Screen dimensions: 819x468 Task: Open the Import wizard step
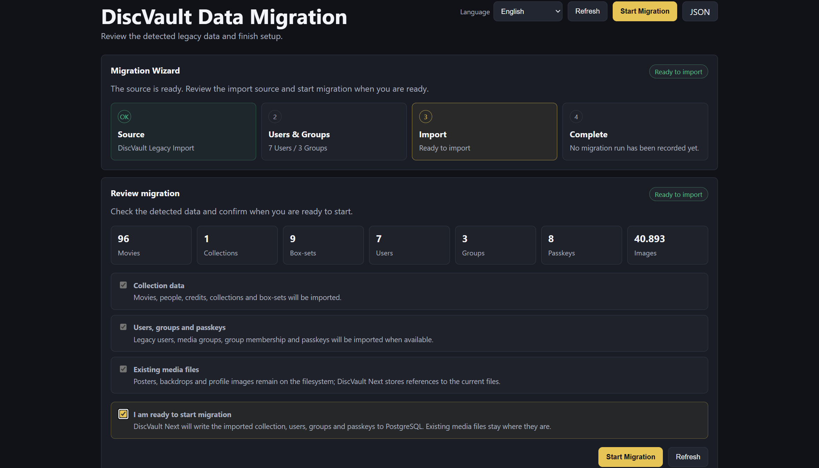(x=484, y=131)
